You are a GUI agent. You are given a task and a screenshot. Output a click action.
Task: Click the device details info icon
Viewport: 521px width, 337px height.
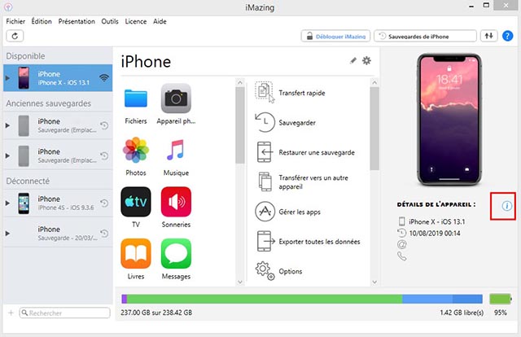pyautogui.click(x=506, y=206)
